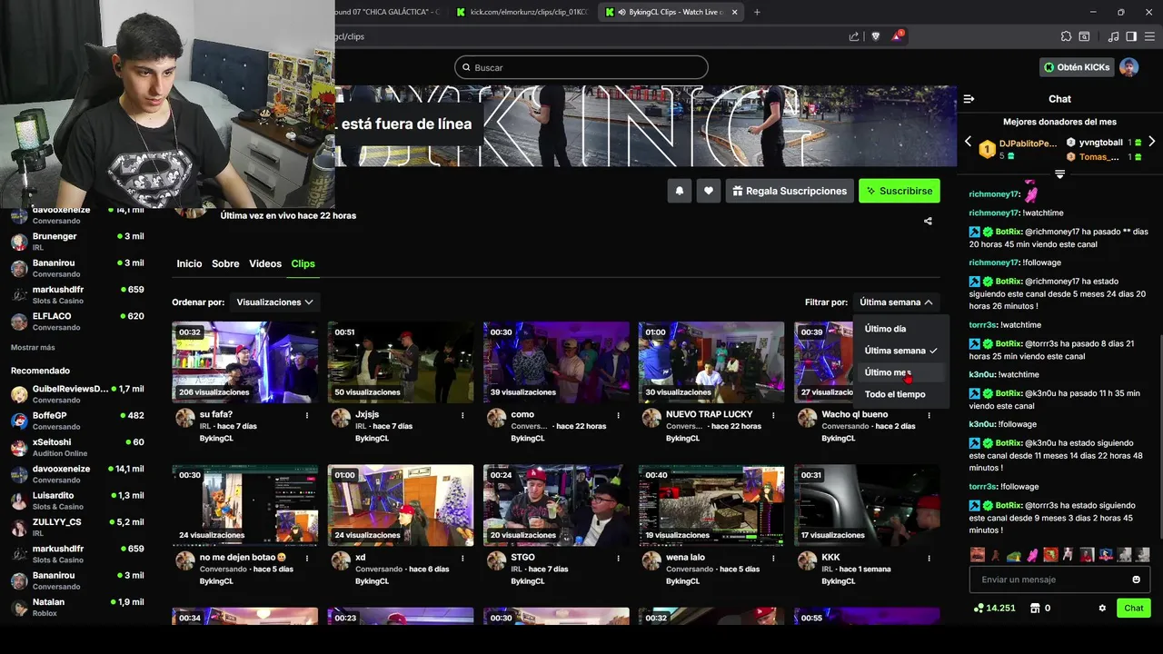Open Brunenger channel in sidebar
1163x654 pixels.
tap(77, 242)
